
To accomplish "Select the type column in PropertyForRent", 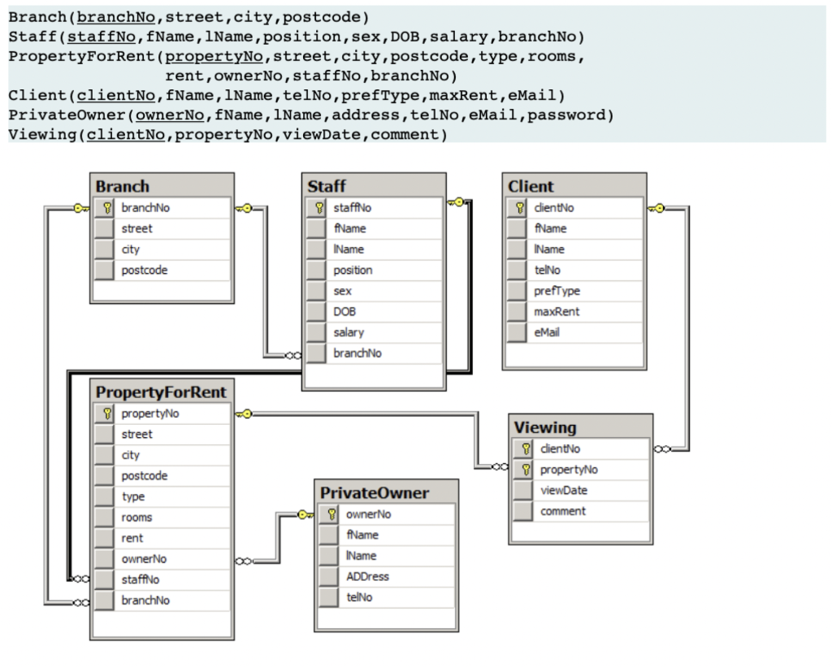I will (x=162, y=496).
